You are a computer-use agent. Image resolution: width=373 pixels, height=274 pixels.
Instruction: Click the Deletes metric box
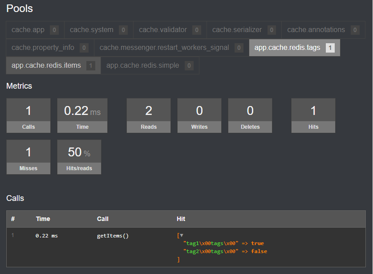(250, 115)
